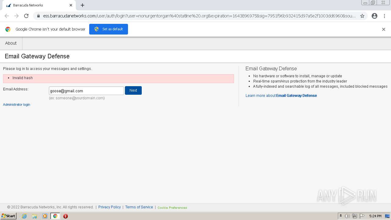Open the media player taskbar icon
Viewport: 391px width, 220px height.
tap(45, 216)
